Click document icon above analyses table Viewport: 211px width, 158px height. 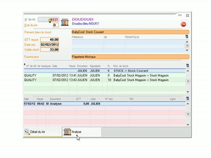click(188, 65)
